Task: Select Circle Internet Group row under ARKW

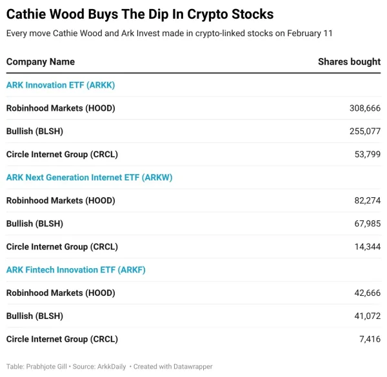Action: point(62,247)
